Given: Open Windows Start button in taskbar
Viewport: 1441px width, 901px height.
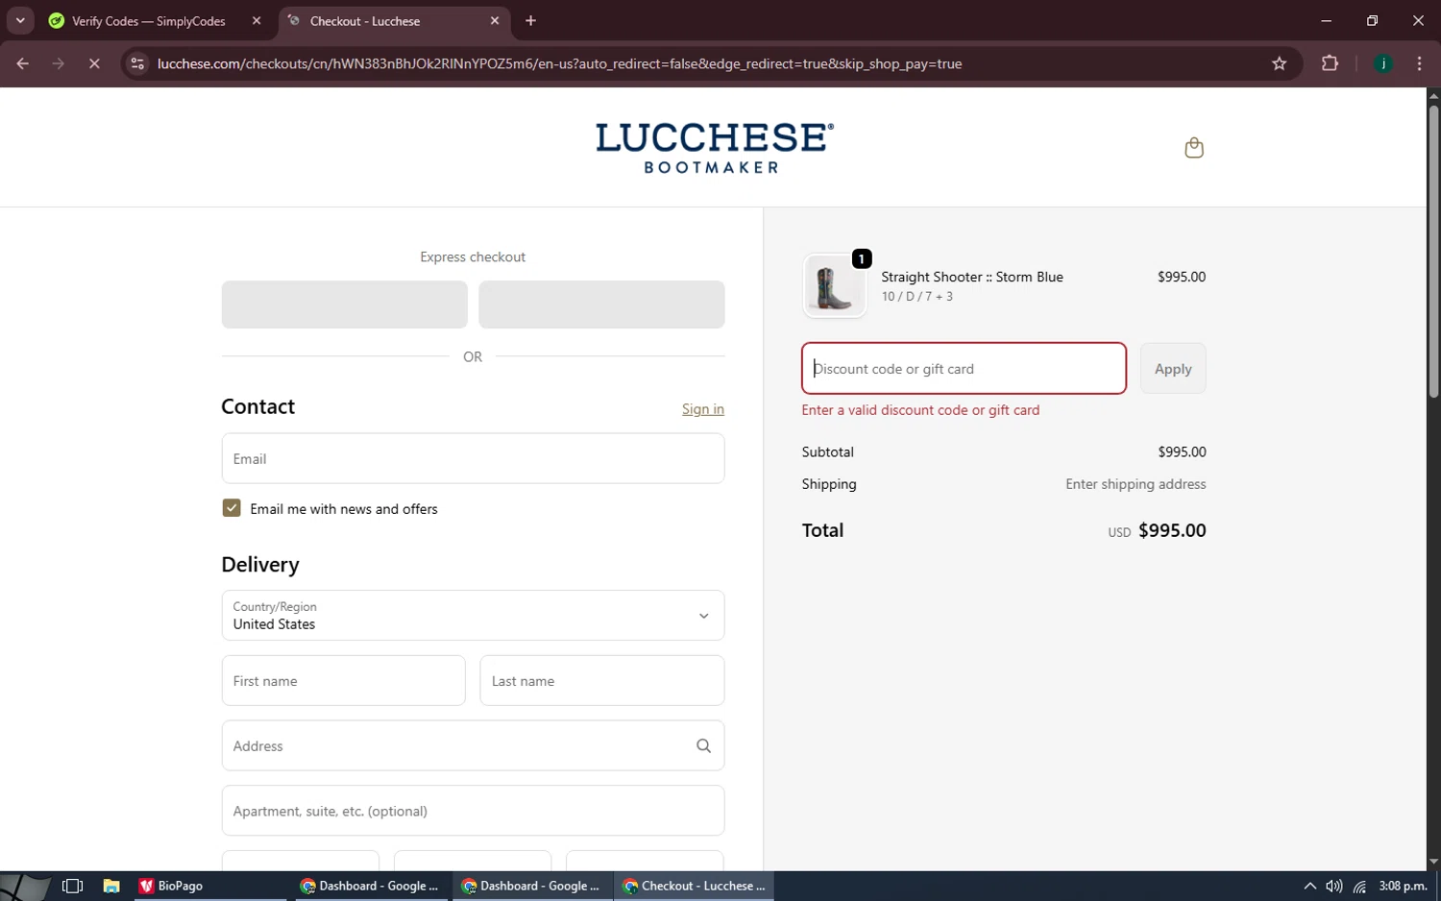Looking at the screenshot, I should click(x=25, y=886).
